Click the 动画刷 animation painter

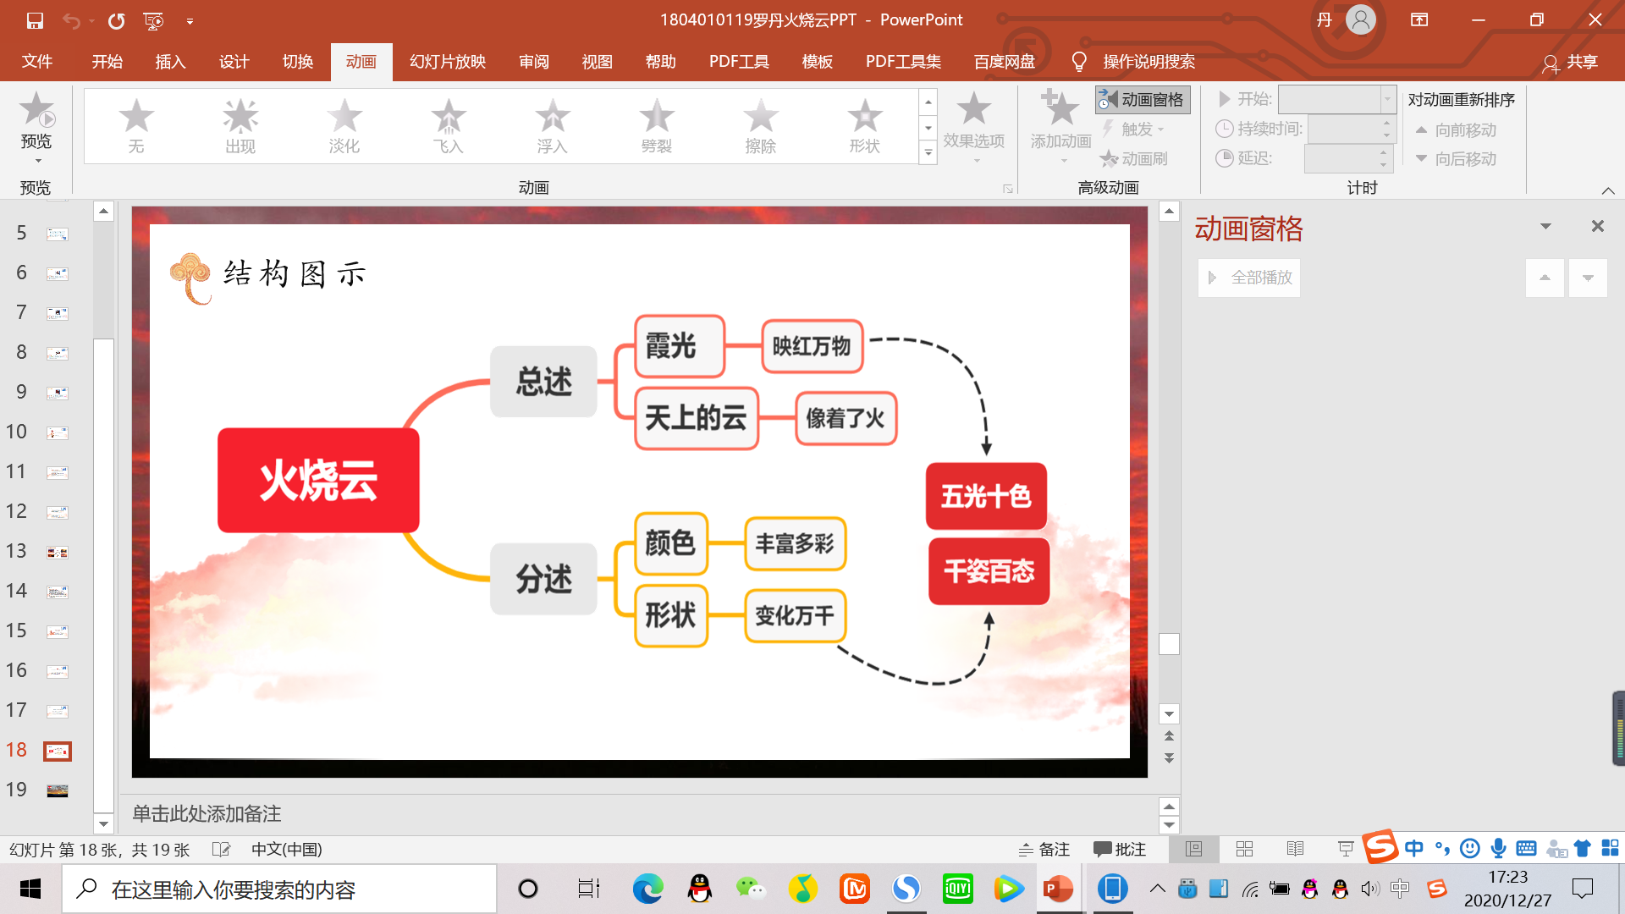pos(1134,158)
